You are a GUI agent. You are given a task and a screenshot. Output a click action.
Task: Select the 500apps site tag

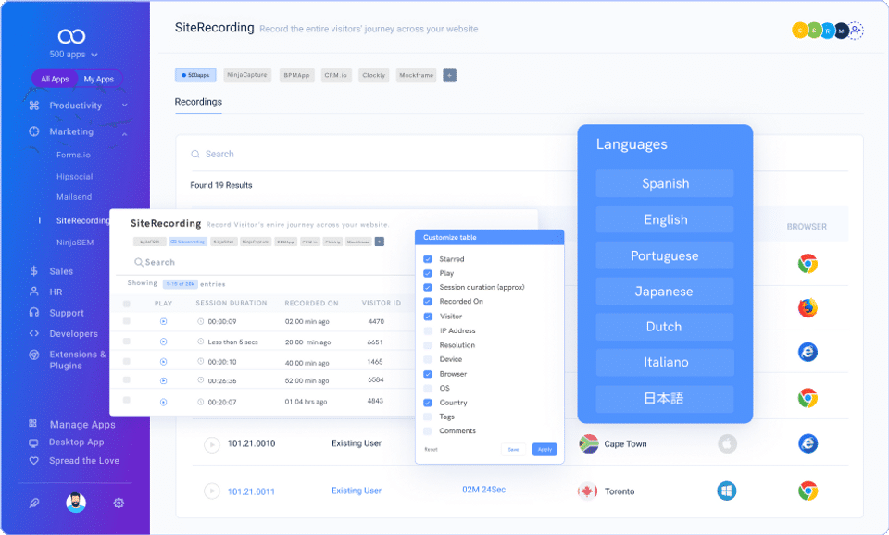tap(195, 75)
